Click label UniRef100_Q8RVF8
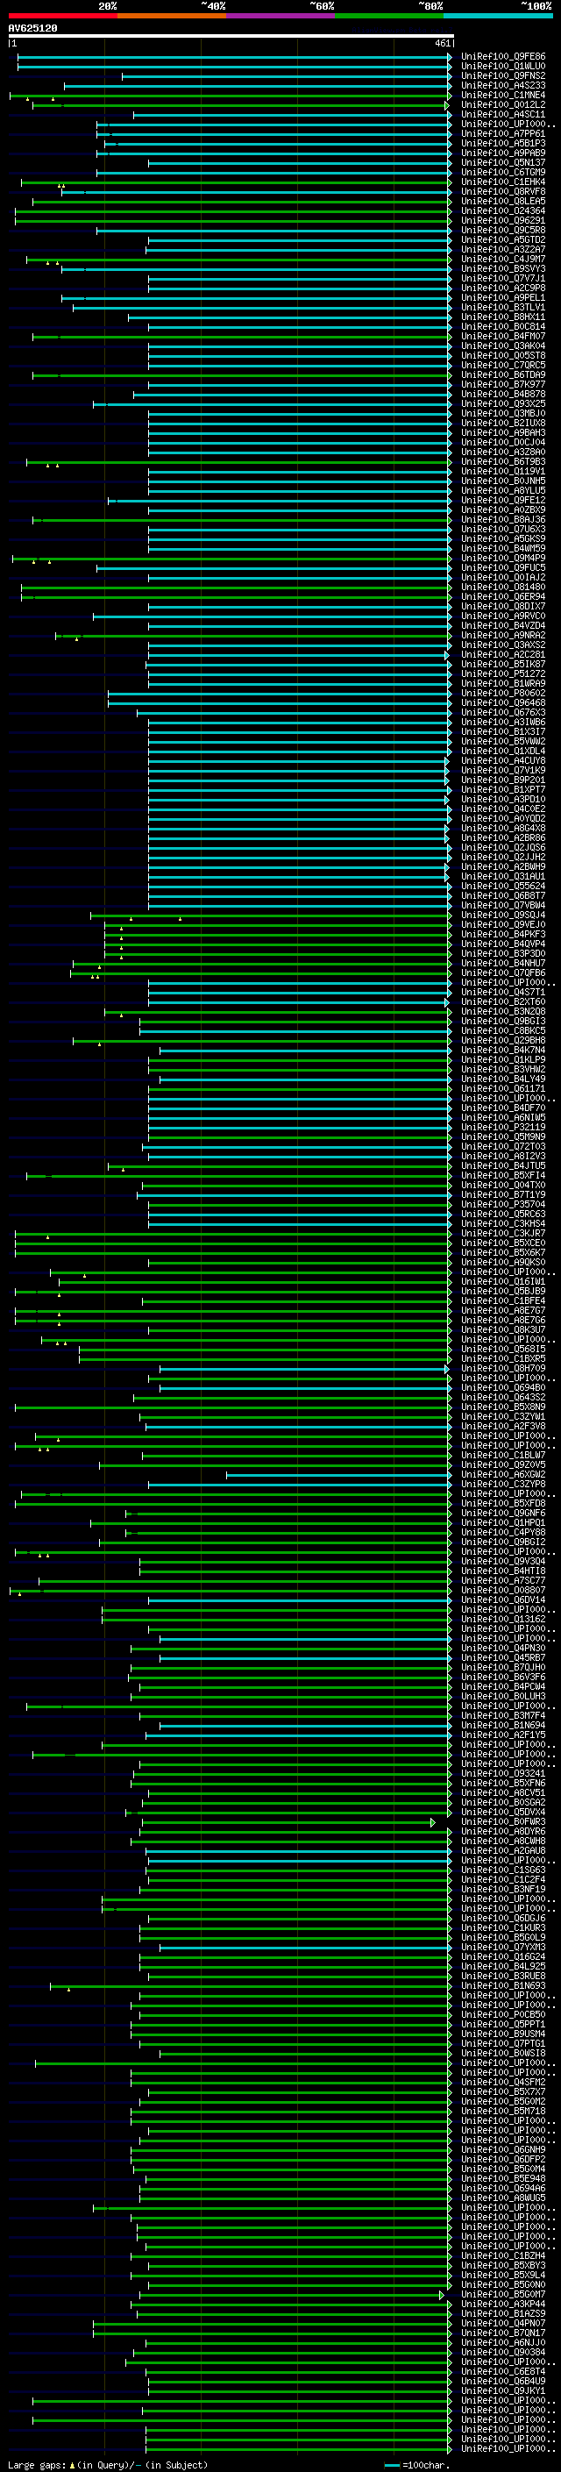Screen dimensions: 561x2472 pyautogui.click(x=503, y=192)
